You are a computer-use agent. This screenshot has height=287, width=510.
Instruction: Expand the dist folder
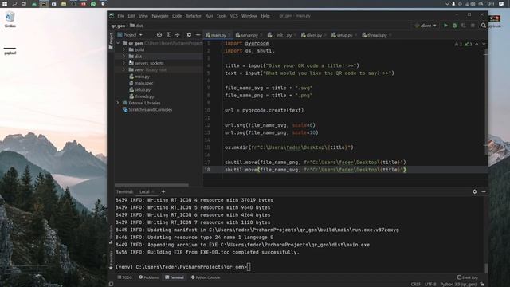124,57
